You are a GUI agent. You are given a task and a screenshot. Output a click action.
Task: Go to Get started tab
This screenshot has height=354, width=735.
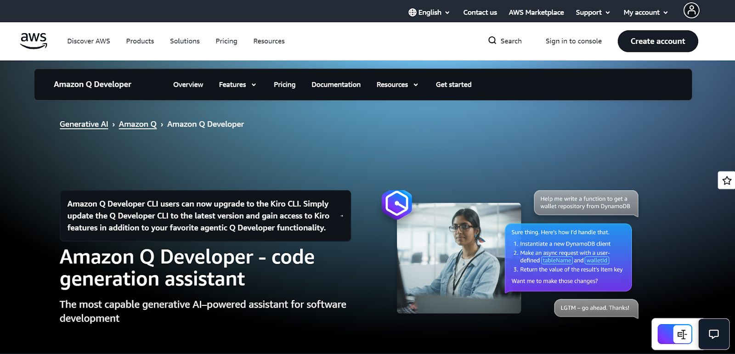pyautogui.click(x=453, y=84)
